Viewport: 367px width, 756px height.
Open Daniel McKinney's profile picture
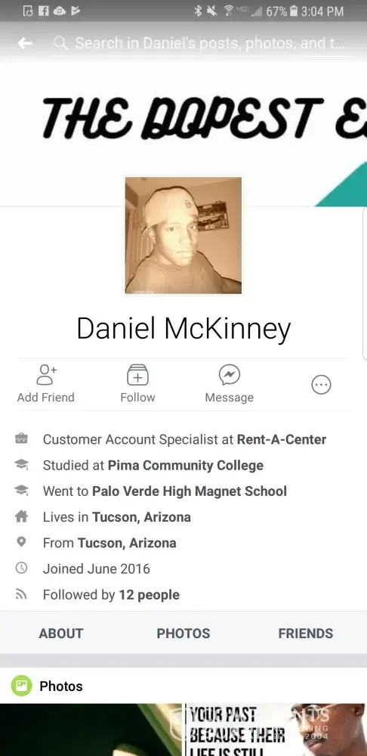point(183,235)
